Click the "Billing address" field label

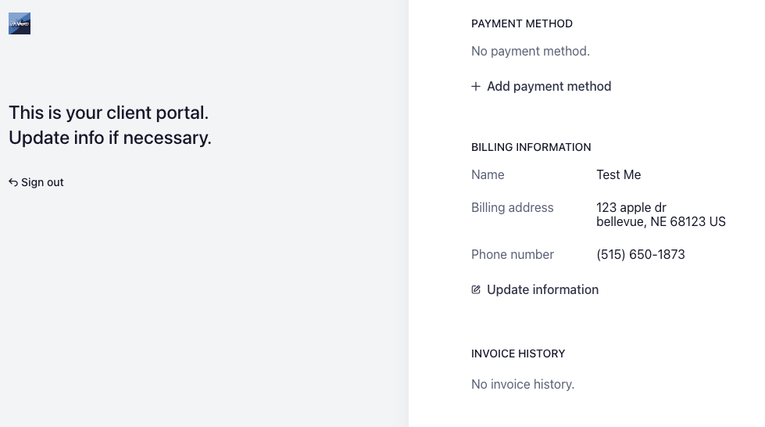click(x=513, y=207)
